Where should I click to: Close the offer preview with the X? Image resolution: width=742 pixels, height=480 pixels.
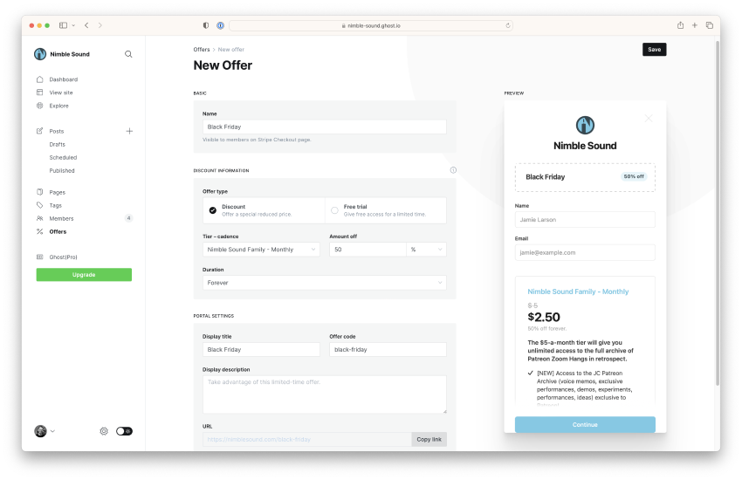(x=649, y=118)
